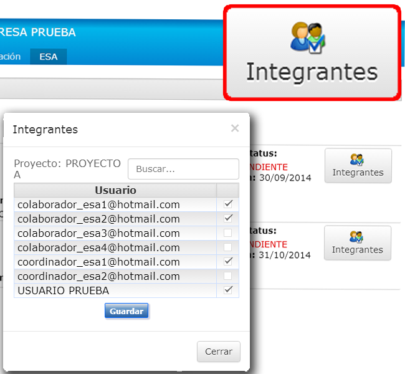Tick the colaborador_esa4@hotmail.com checkbox
The height and width of the screenshot is (374, 405).
(228, 247)
